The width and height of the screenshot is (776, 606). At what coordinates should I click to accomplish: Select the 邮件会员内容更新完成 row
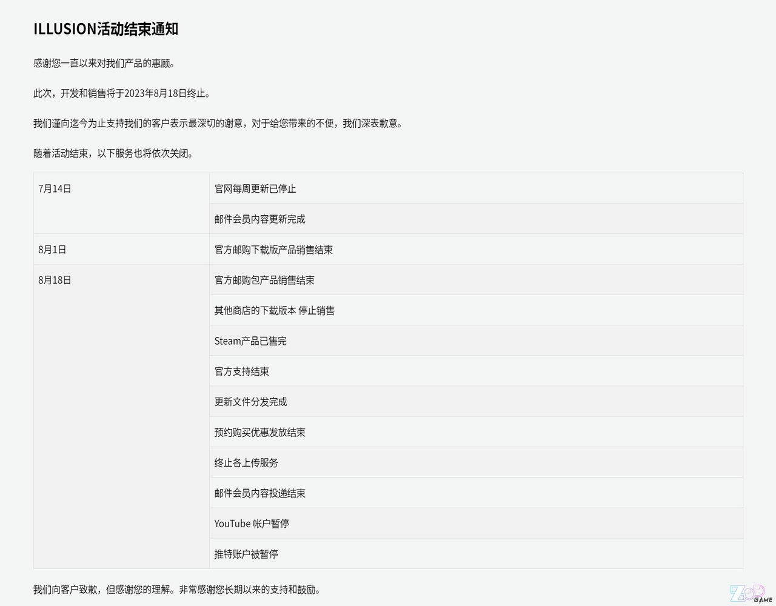point(259,219)
